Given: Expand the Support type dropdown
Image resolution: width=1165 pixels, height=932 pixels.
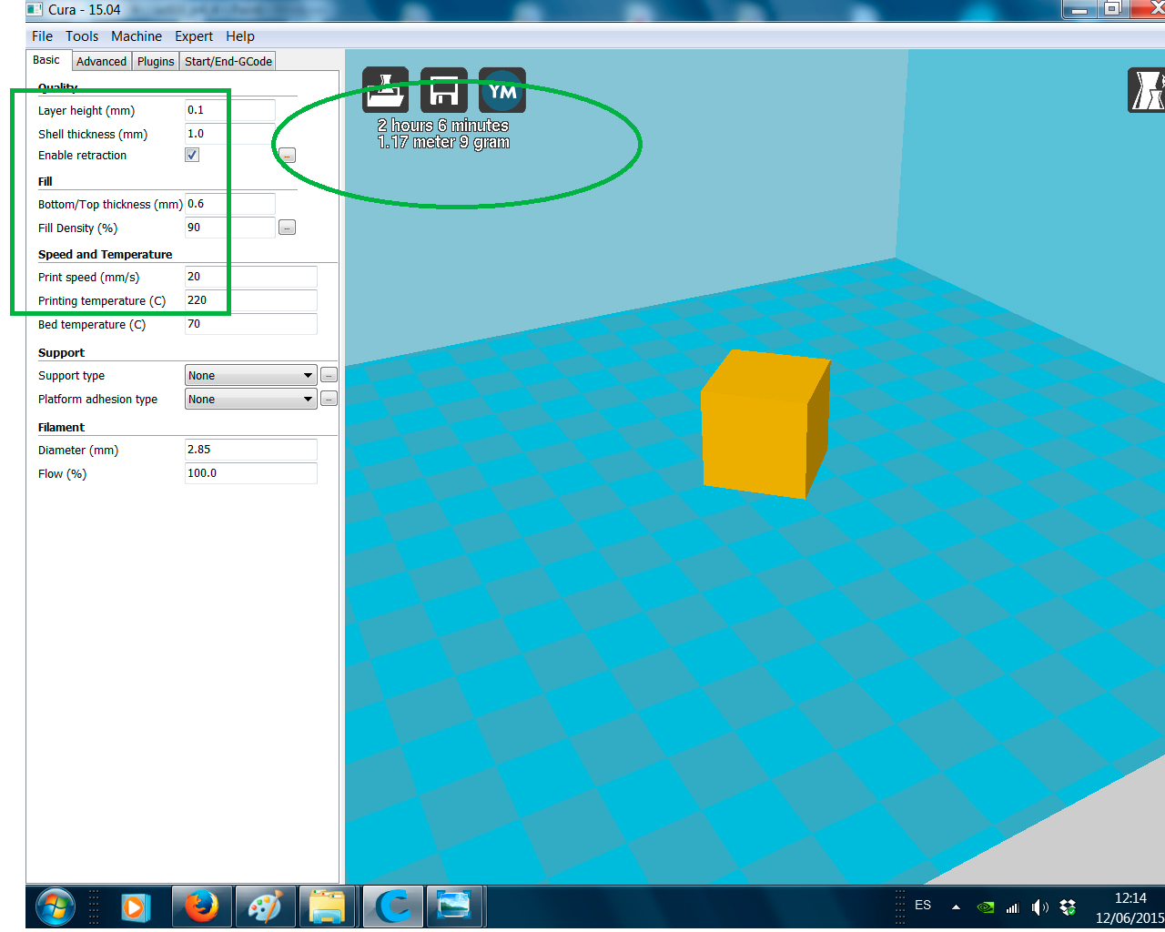Looking at the screenshot, I should pos(250,375).
